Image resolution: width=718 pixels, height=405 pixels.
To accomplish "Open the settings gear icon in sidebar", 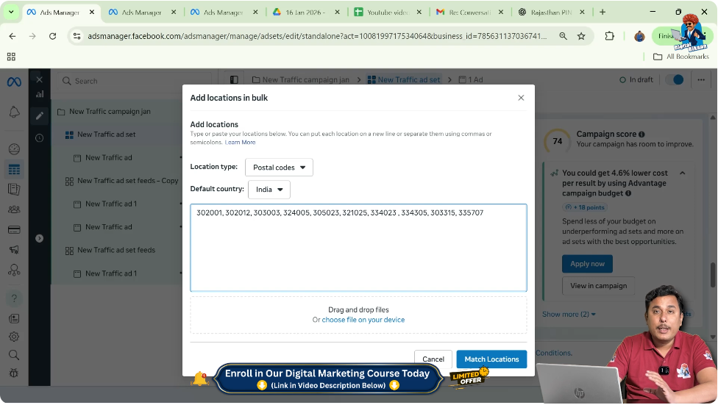I will [x=14, y=337].
